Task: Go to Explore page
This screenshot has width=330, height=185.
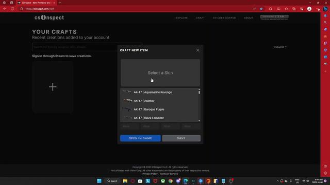Action: tap(181, 18)
